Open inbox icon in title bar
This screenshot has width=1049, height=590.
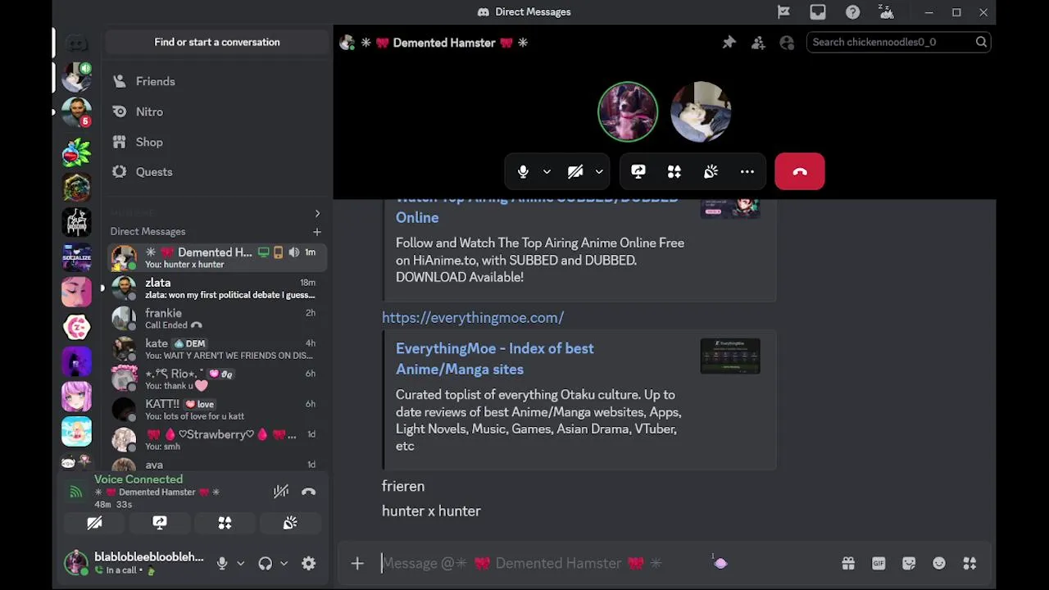[818, 12]
